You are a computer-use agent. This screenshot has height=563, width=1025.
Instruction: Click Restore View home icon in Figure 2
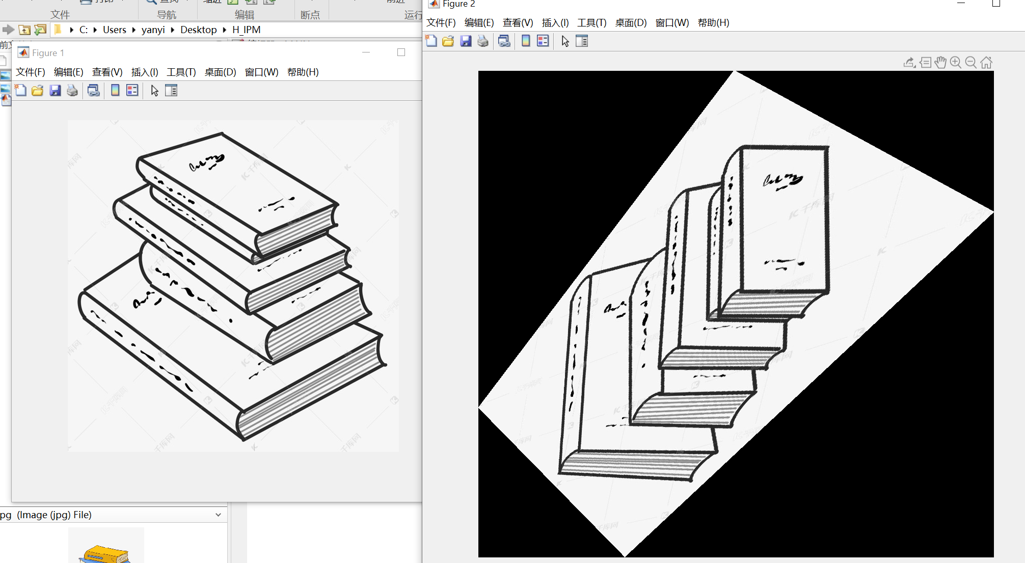(x=986, y=63)
